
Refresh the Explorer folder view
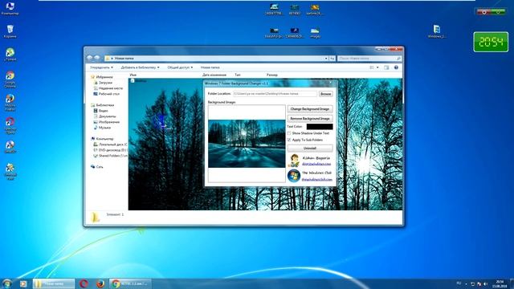(332, 59)
